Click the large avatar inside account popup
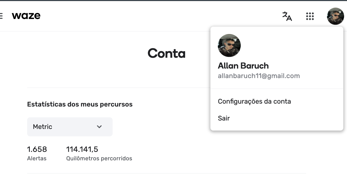Image resolution: width=347 pixels, height=183 pixels. point(229,45)
